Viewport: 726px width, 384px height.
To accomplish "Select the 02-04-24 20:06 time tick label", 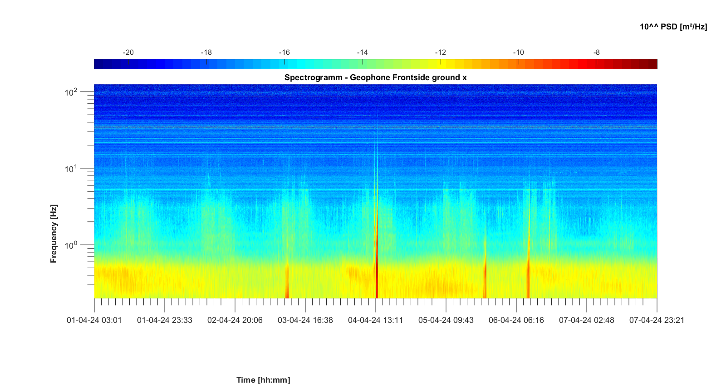I will (x=235, y=320).
